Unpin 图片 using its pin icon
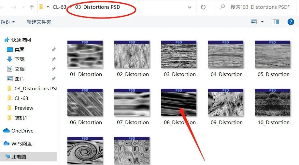 click(x=53, y=79)
